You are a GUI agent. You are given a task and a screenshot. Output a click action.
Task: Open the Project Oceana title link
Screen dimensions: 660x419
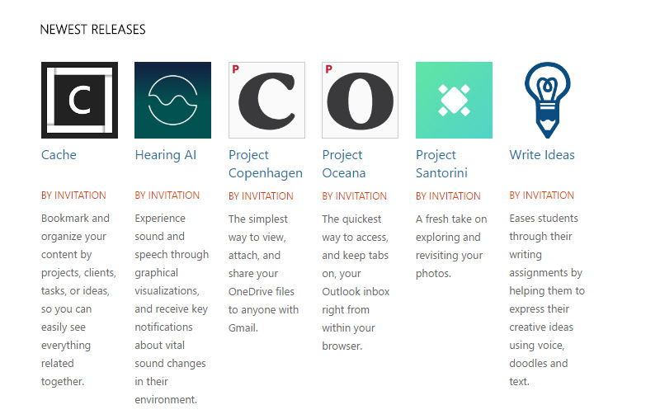coord(344,164)
